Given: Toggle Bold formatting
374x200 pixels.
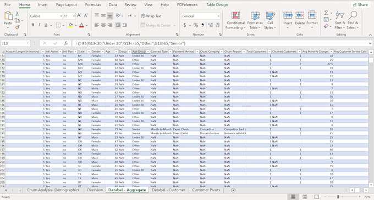Looking at the screenshot, I should point(32,25).
